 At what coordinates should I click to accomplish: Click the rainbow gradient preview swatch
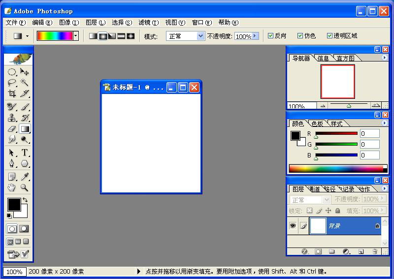point(55,36)
